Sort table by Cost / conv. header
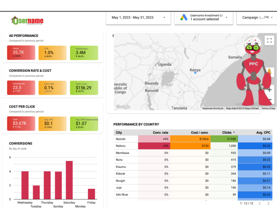 200,133
